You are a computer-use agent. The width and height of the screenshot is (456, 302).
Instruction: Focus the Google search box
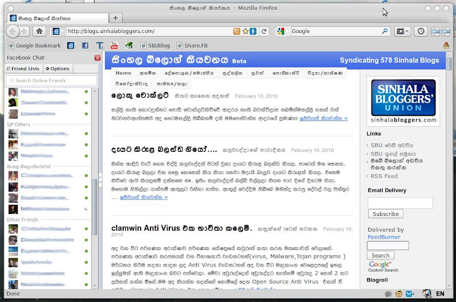336,31
